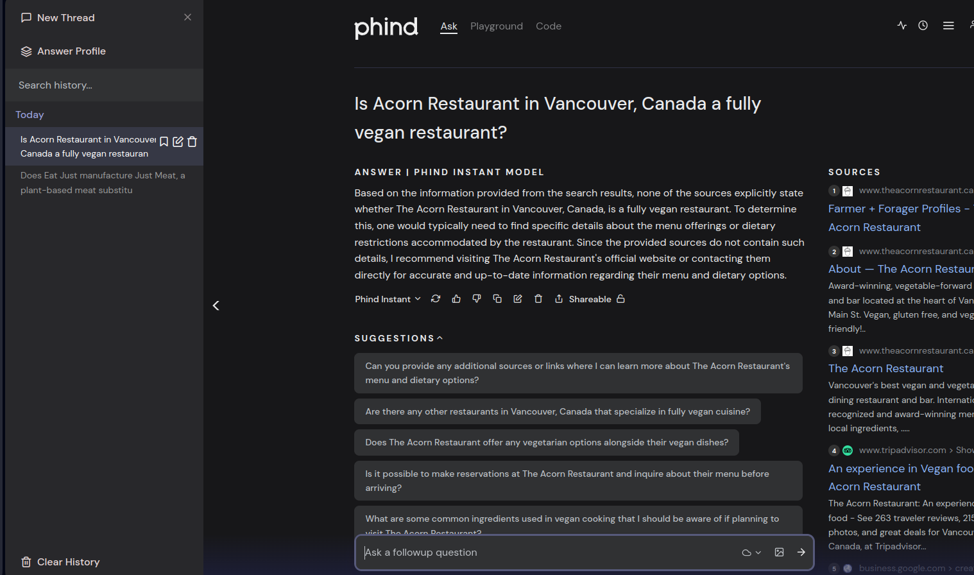Focus the Search history field
This screenshot has height=575, width=974.
tap(104, 85)
